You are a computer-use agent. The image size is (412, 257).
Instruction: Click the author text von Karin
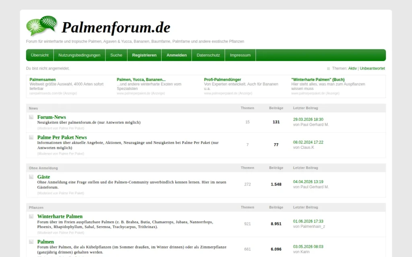pos(301,252)
